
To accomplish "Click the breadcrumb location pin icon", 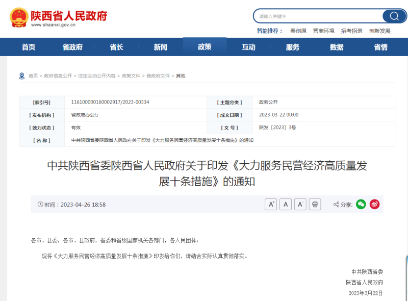I will pyautogui.click(x=22, y=76).
